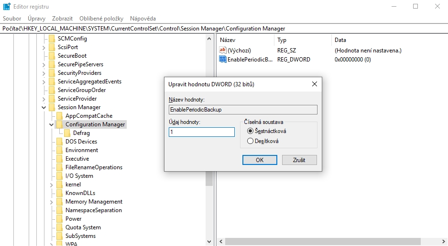
Task: Click the Defrag folder icon
Action: [x=67, y=133]
